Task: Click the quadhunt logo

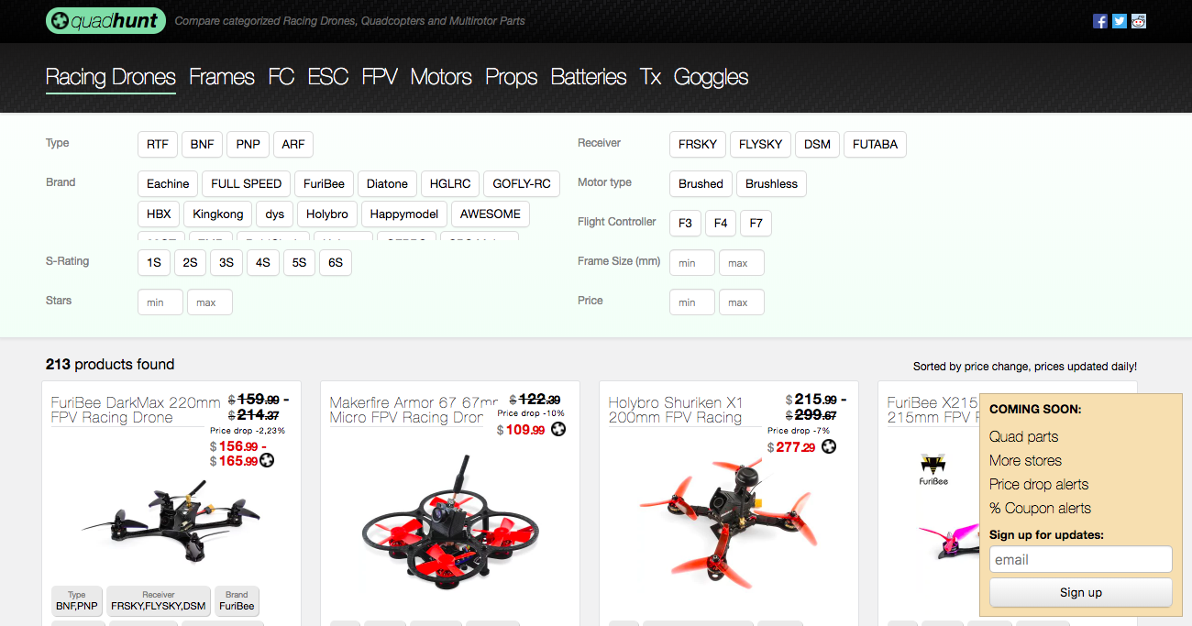Action: coord(105,20)
